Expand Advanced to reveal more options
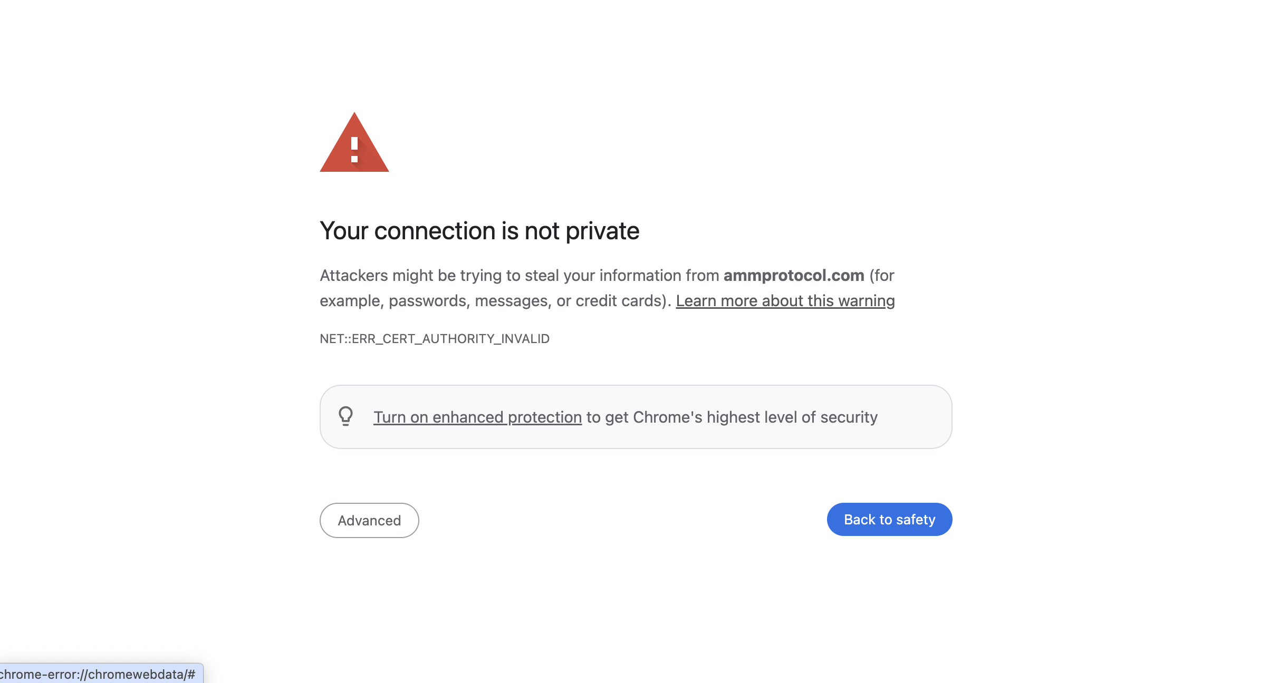The image size is (1269, 683). (x=369, y=520)
